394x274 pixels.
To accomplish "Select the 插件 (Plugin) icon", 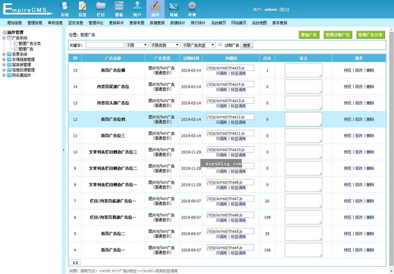I will click(x=156, y=9).
